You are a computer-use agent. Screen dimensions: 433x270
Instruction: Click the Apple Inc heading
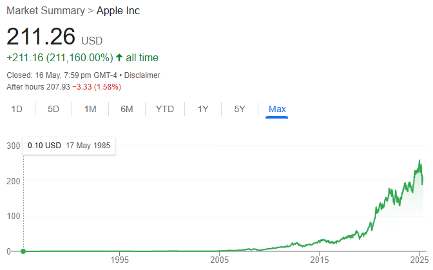pyautogui.click(x=118, y=11)
